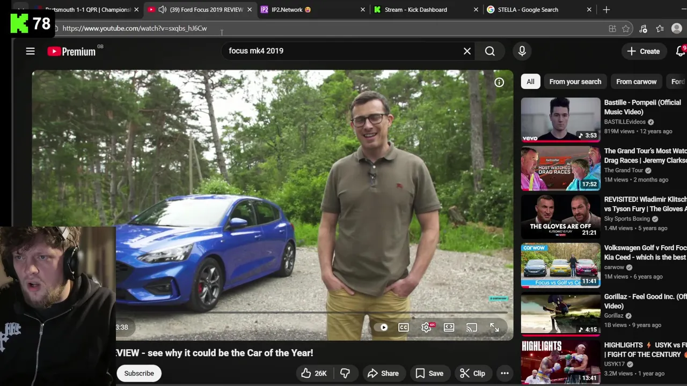Go to the YouTube Premium home logo
Image resolution: width=687 pixels, height=386 pixels.
tap(71, 51)
